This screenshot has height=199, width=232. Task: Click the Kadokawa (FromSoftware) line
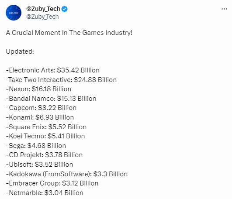tap(67, 174)
